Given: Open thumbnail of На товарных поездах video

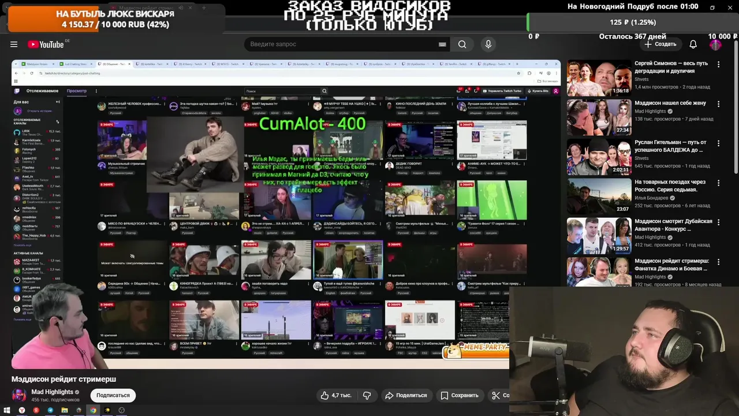Looking at the screenshot, I should (x=599, y=196).
